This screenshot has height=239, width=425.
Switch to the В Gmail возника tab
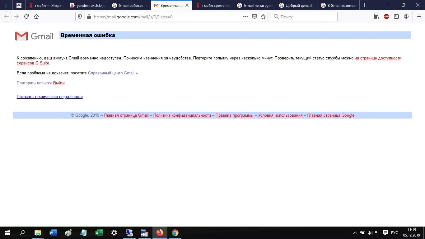[x=339, y=5]
